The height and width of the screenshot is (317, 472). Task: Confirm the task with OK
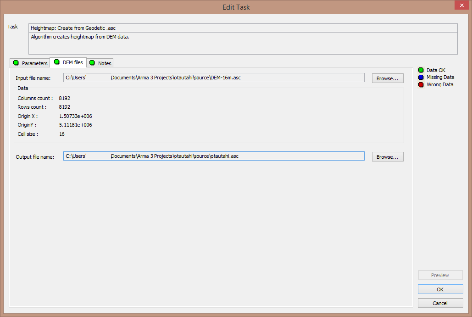point(440,289)
